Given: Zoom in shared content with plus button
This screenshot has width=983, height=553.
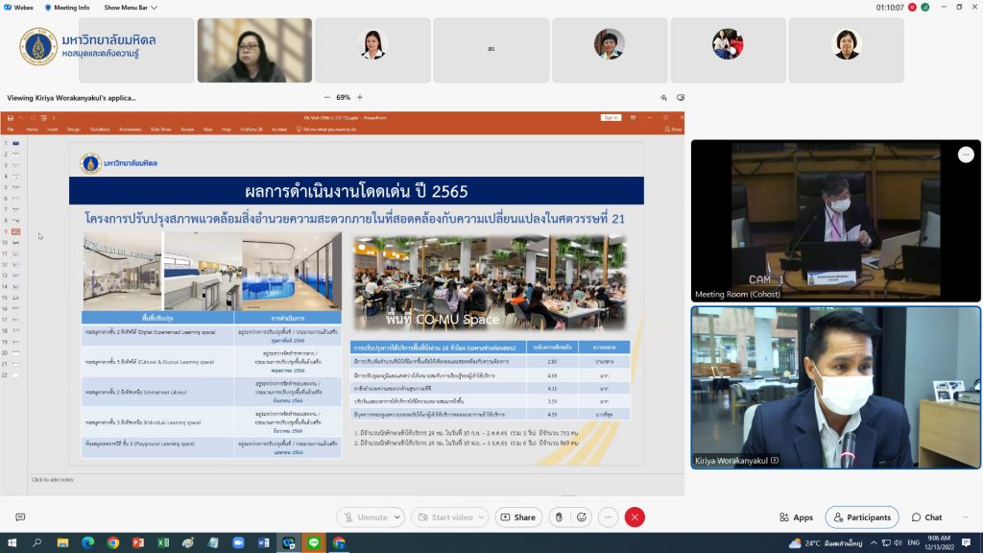Looking at the screenshot, I should pos(360,97).
